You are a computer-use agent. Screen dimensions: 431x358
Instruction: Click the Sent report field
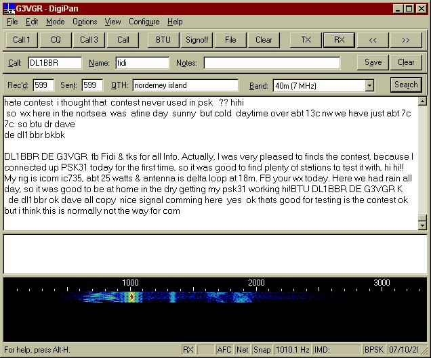point(92,85)
